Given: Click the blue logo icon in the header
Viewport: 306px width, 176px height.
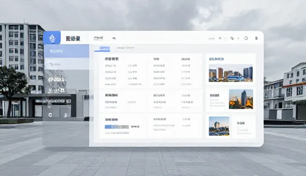Looking at the screenshot, I should 52,38.
